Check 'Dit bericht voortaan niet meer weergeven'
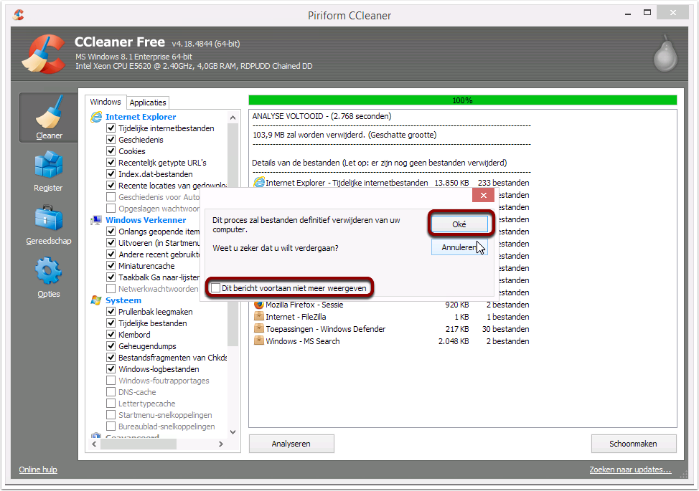 pyautogui.click(x=216, y=288)
